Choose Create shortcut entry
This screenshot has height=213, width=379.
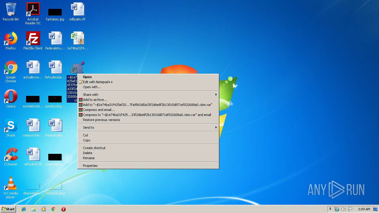coord(148,148)
